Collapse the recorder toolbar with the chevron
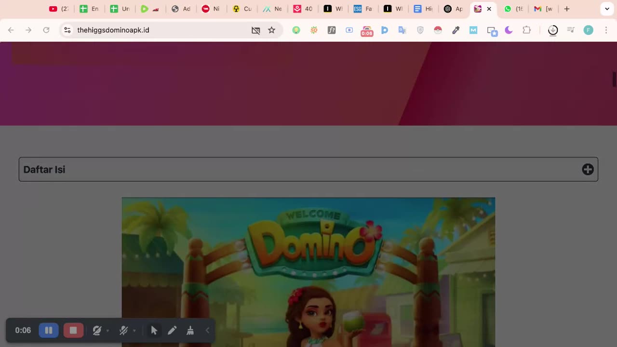617x347 pixels. [x=208, y=330]
